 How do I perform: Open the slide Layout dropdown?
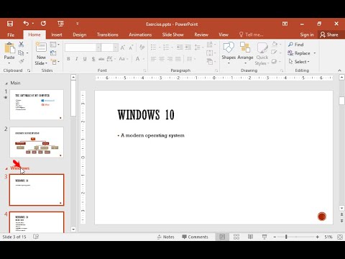click(x=55, y=45)
